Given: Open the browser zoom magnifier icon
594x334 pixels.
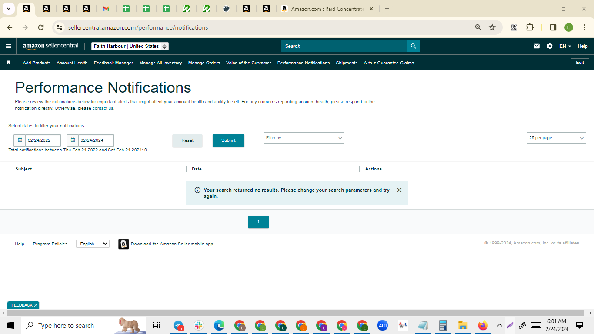Looking at the screenshot, I should [478, 27].
